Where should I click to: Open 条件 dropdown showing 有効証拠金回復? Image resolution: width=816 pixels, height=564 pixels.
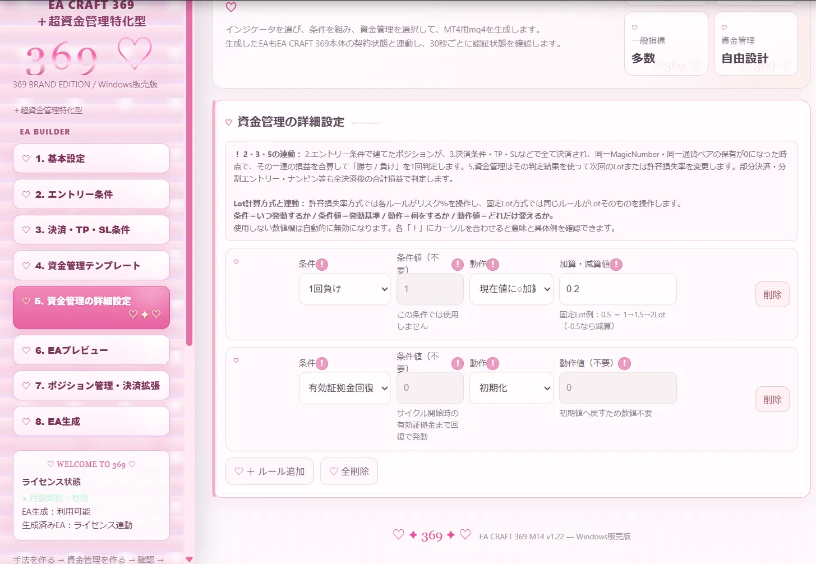[345, 388]
